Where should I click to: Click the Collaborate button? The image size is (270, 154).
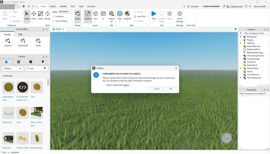[x=234, y=6]
